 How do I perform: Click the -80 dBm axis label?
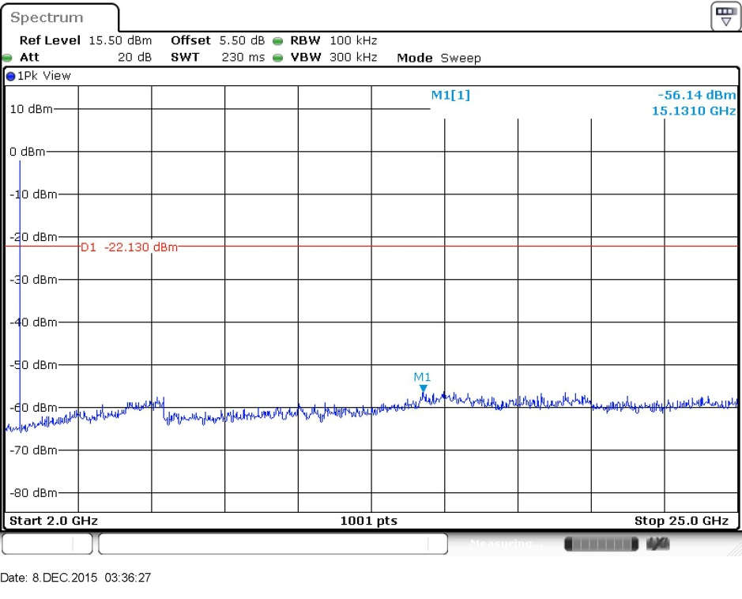pos(34,492)
